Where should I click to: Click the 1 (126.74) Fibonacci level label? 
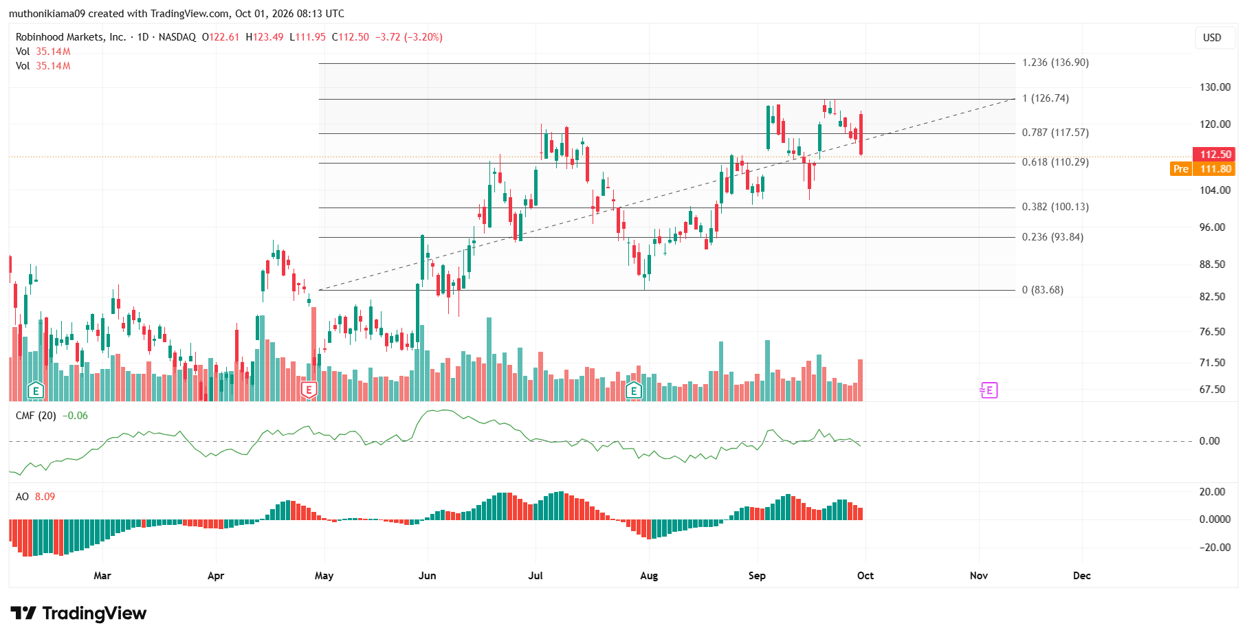pos(1046,98)
